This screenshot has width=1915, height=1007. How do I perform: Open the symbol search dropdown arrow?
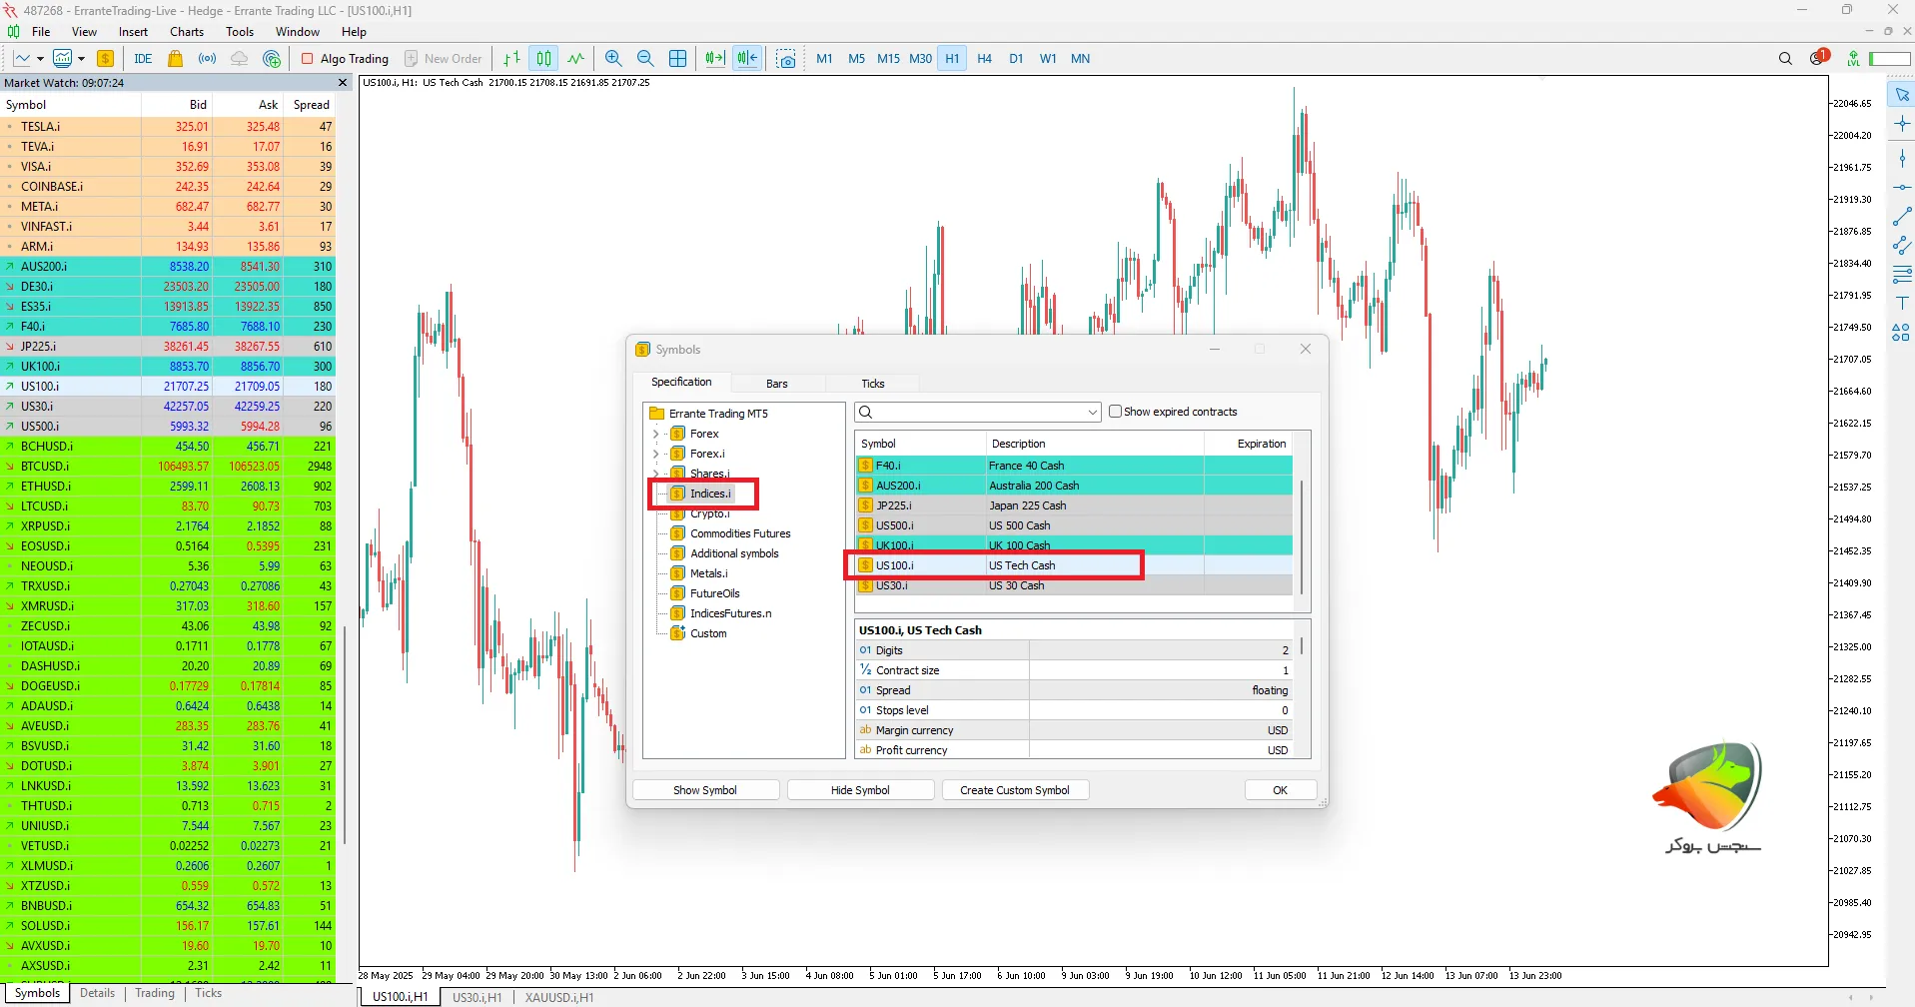1092,413
